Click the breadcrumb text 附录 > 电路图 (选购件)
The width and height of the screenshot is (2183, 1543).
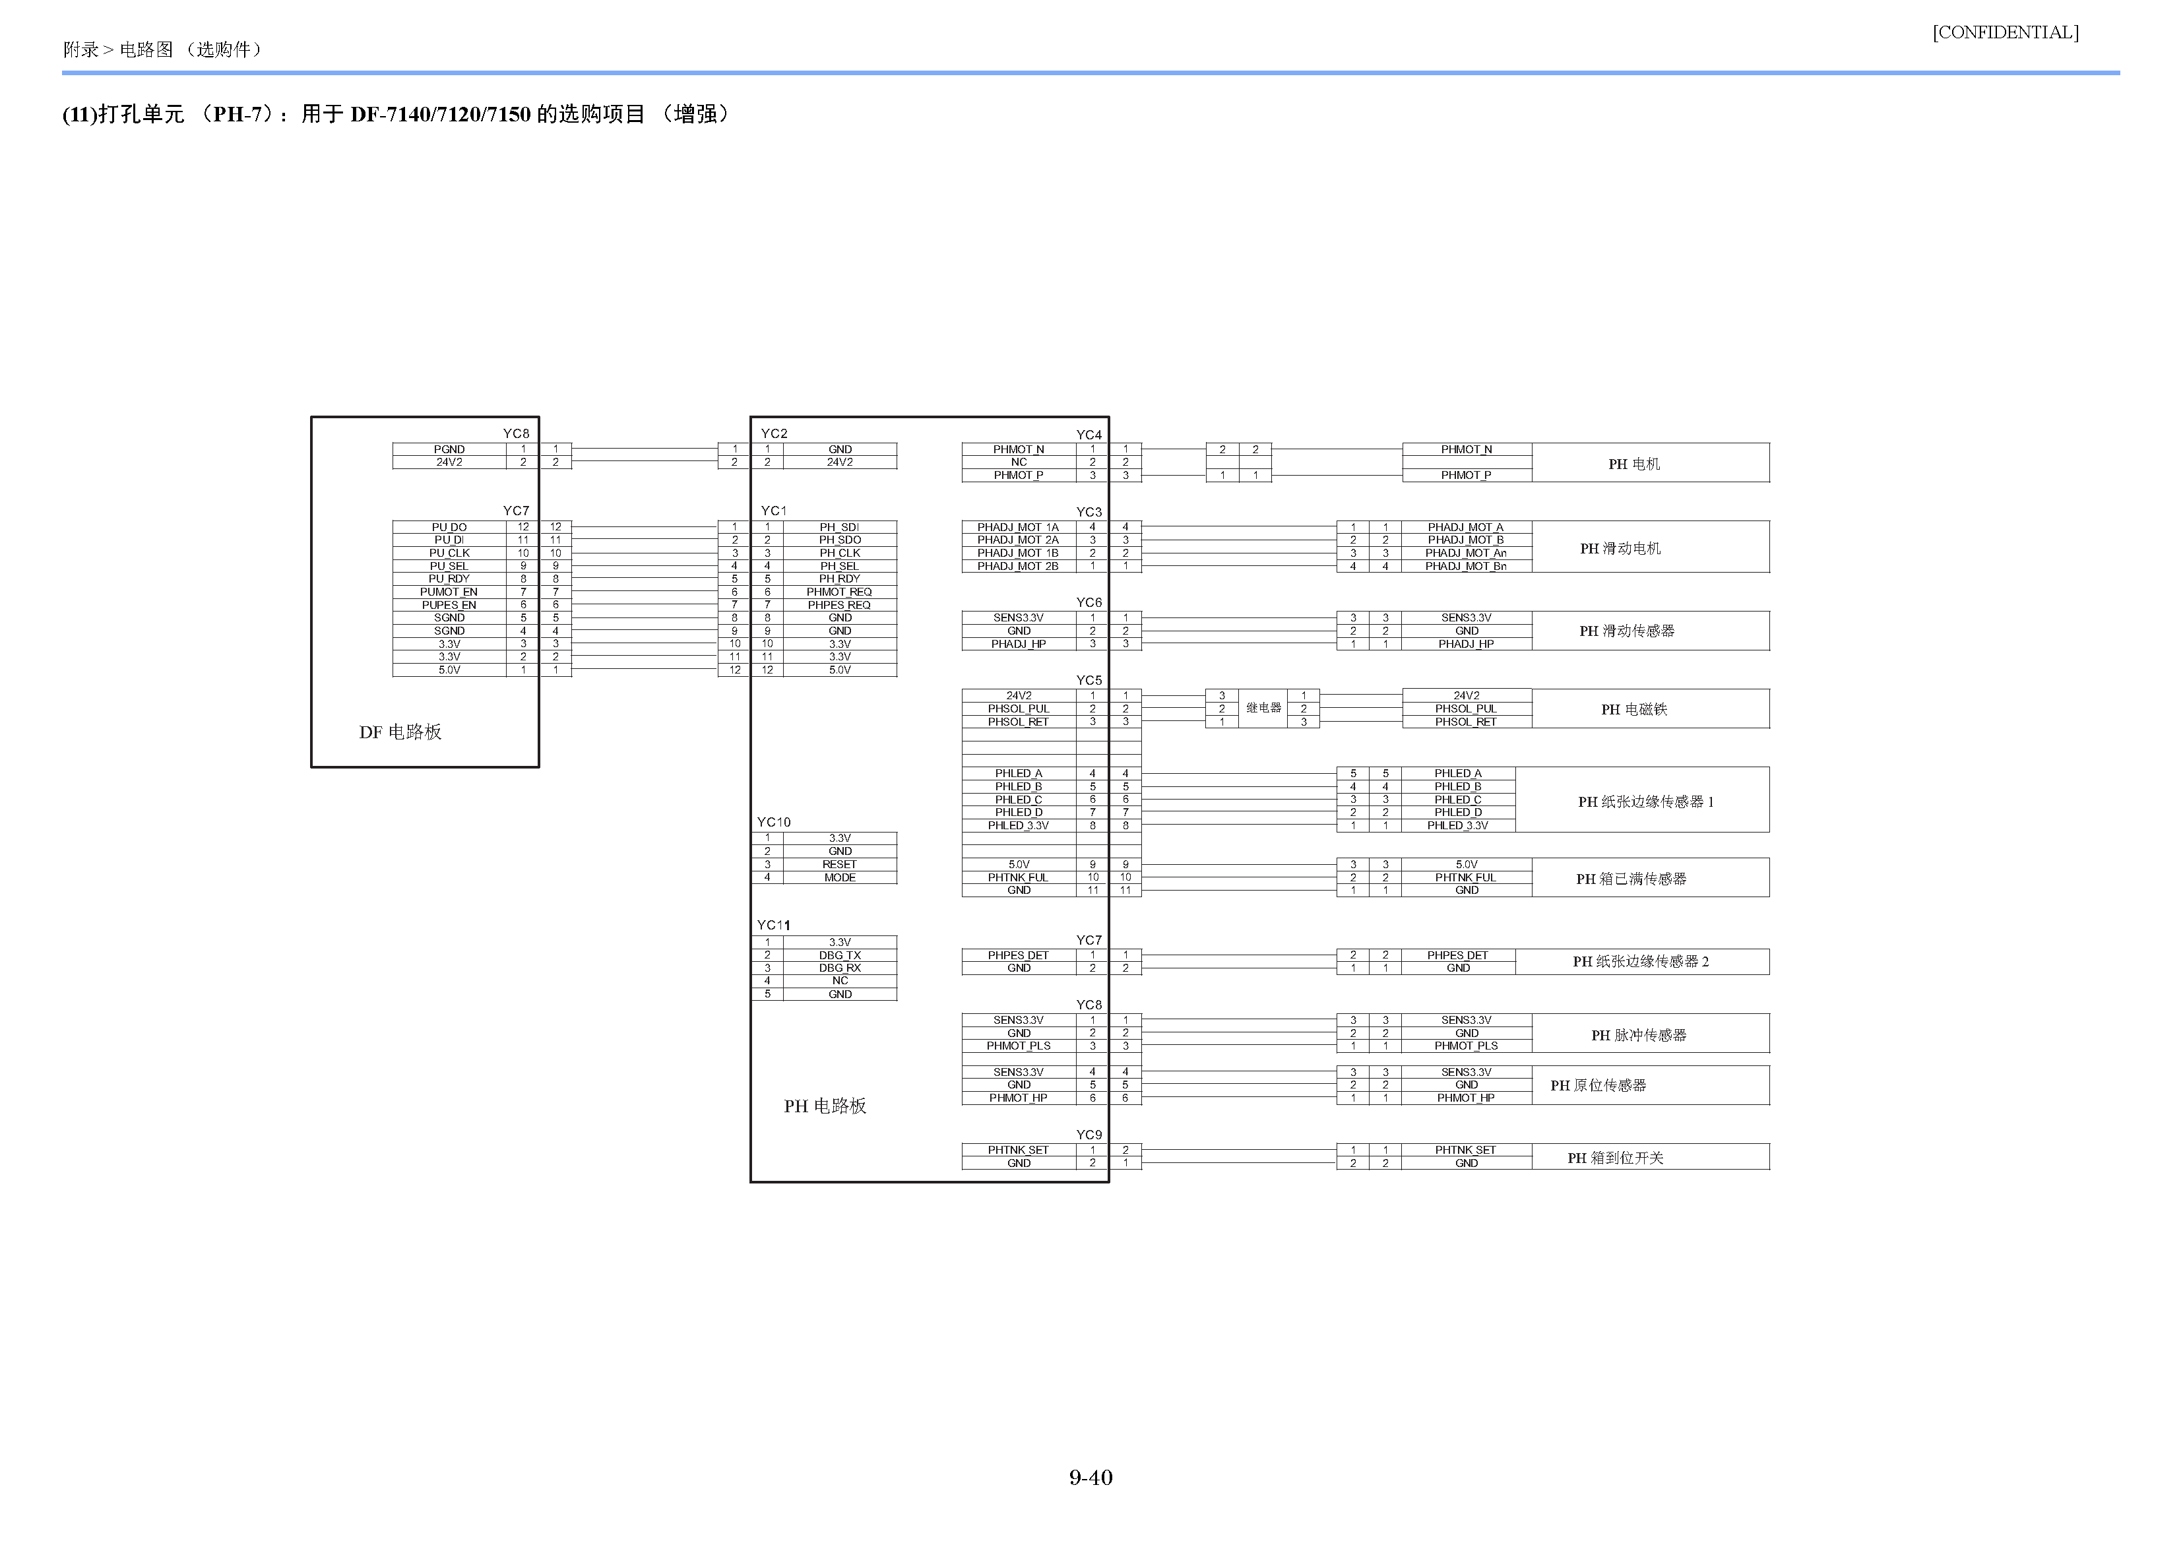162,49
